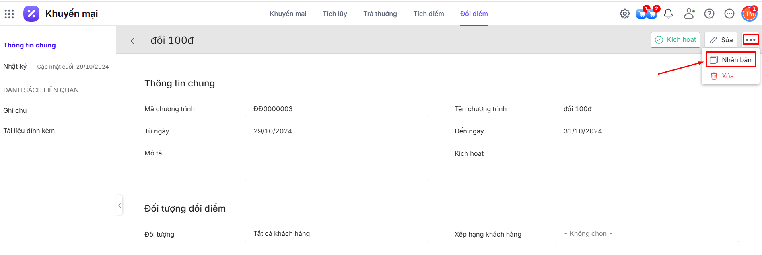This screenshot has height=255, width=762.
Task: Open the app launcher grid icon
Action: tap(9, 14)
